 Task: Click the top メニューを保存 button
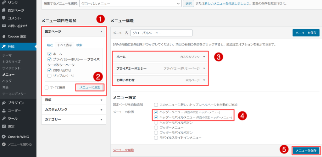point(306,33)
